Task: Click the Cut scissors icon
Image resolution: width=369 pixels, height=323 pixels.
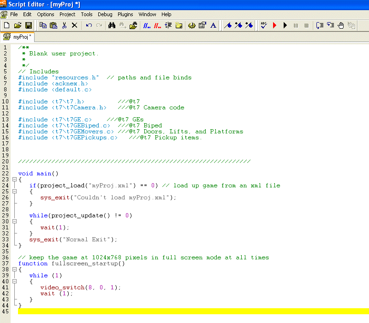Action: [x=64, y=25]
